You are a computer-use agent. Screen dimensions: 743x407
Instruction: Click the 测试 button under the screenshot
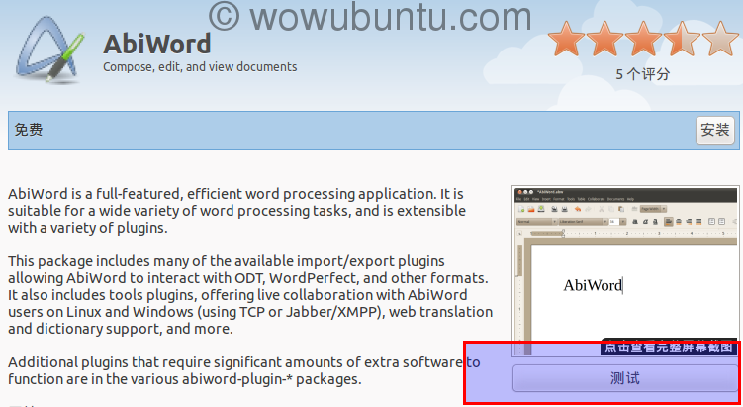(x=625, y=378)
